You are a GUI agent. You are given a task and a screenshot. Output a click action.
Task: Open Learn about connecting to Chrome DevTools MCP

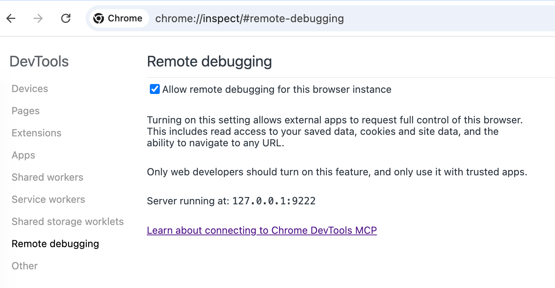click(x=262, y=230)
